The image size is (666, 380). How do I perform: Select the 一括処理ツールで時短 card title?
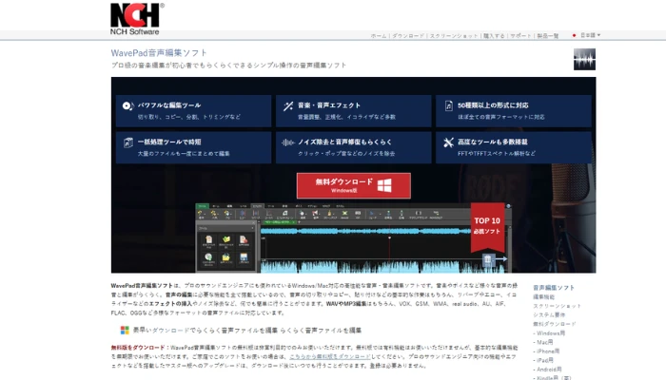point(169,142)
